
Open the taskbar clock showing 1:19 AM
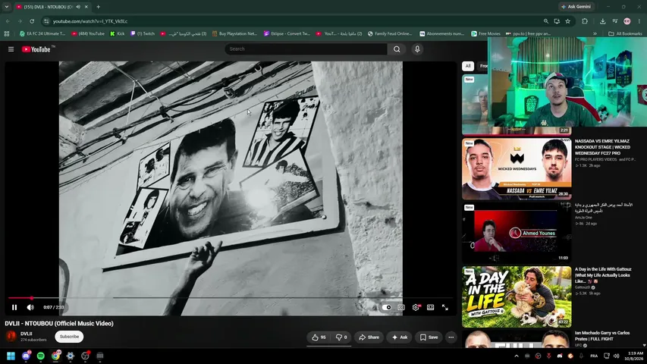coord(635,356)
